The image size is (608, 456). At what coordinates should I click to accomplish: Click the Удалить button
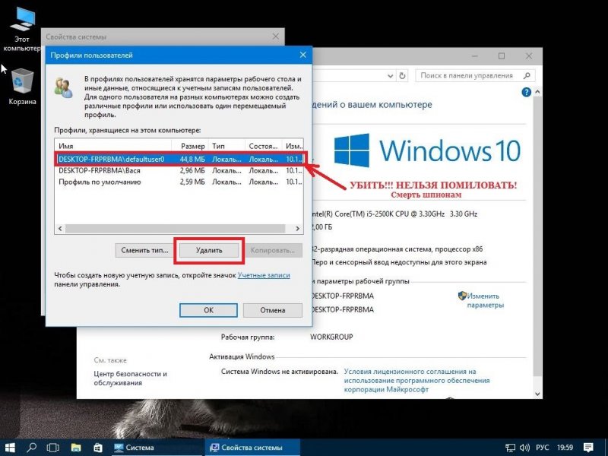tap(209, 251)
